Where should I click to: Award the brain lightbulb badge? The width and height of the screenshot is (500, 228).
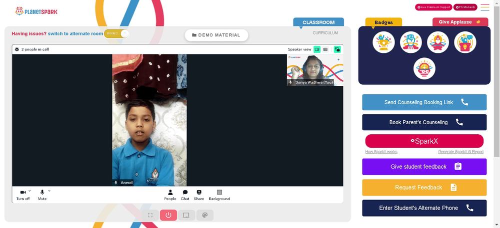tap(424, 68)
